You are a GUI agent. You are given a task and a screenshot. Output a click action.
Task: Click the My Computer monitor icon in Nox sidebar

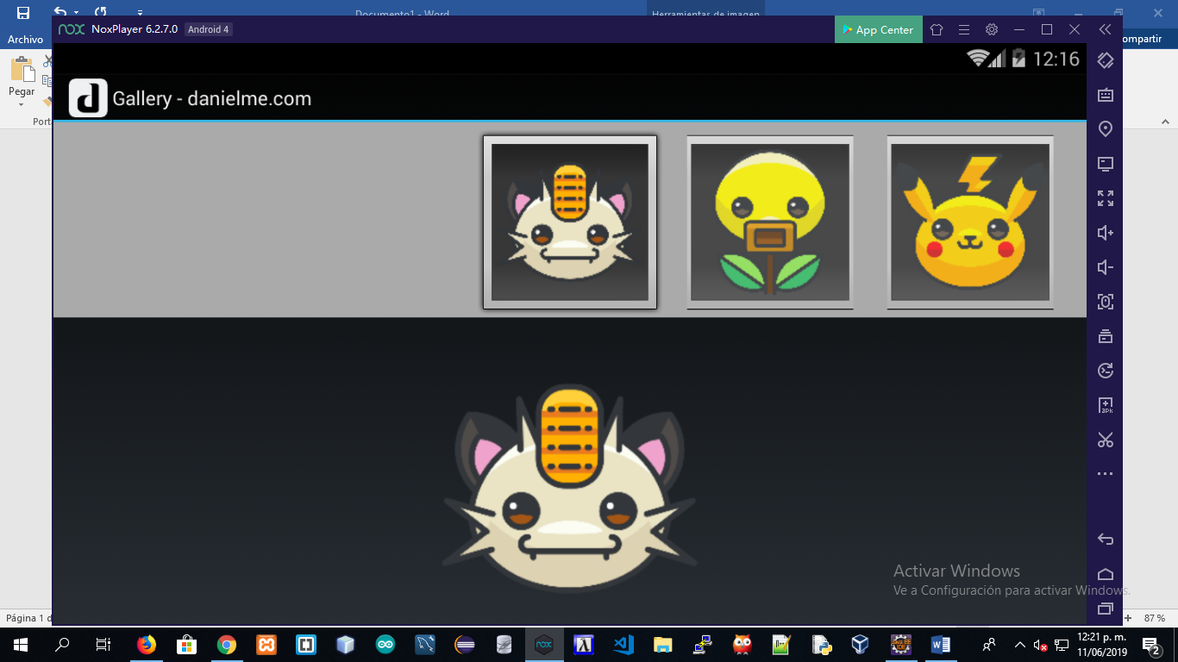click(1106, 164)
